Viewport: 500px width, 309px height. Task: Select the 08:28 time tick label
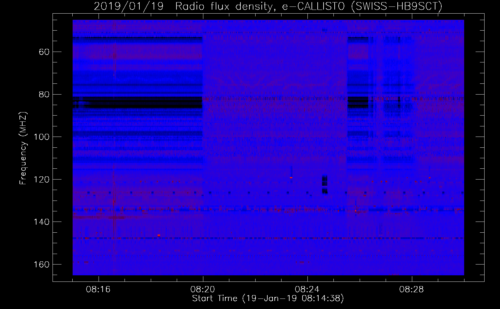coord(412,290)
